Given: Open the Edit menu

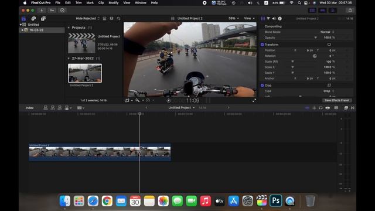Looking at the screenshot, I should tap(68, 3).
